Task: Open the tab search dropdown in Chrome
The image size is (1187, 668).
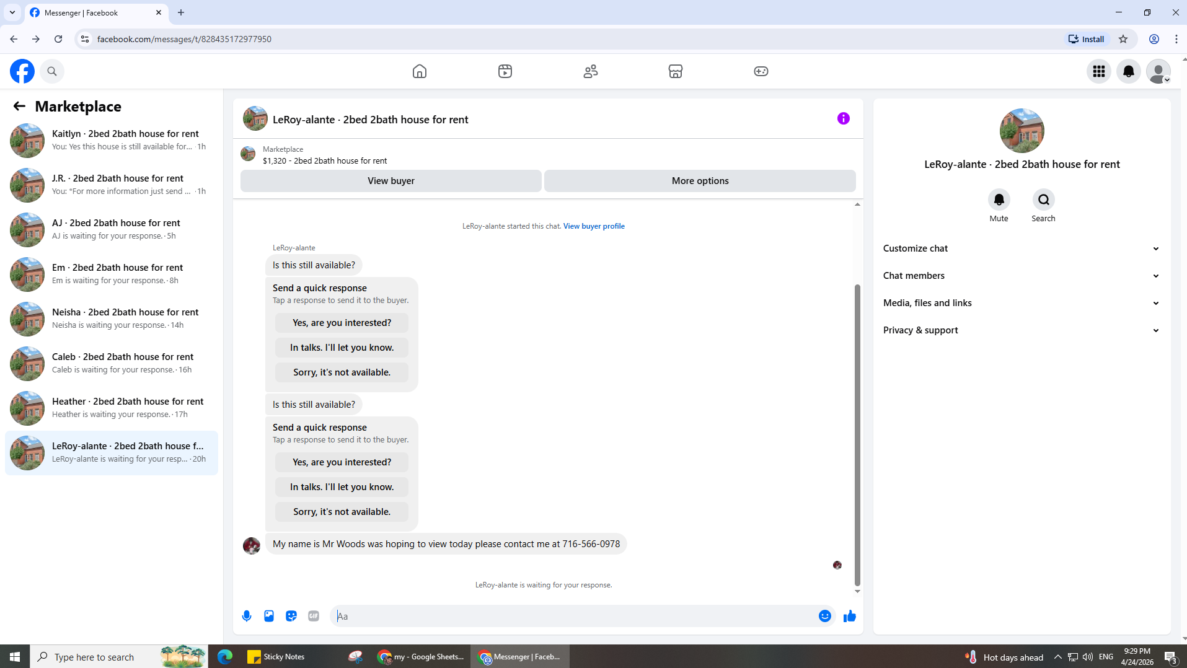Action: click(x=12, y=12)
